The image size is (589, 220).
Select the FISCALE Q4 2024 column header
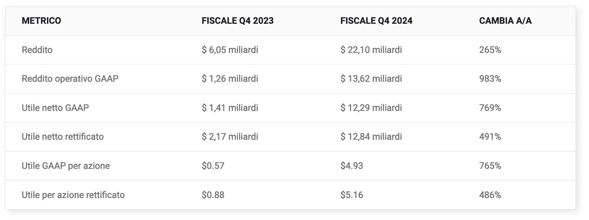(376, 21)
